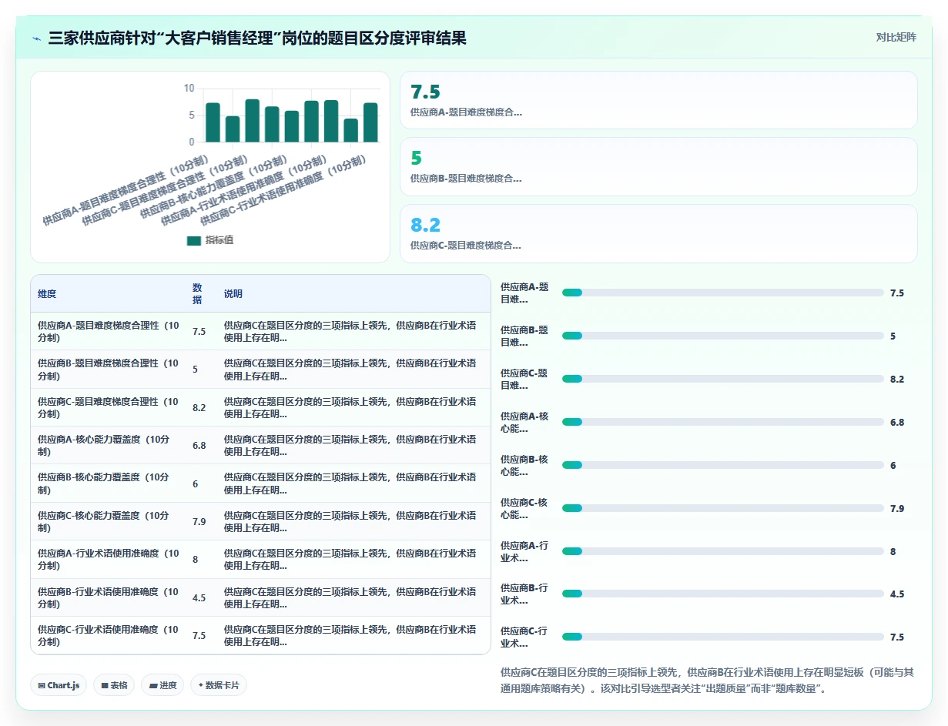Click the 数据 column header
Image resolution: width=948 pixels, height=726 pixels.
tap(197, 294)
